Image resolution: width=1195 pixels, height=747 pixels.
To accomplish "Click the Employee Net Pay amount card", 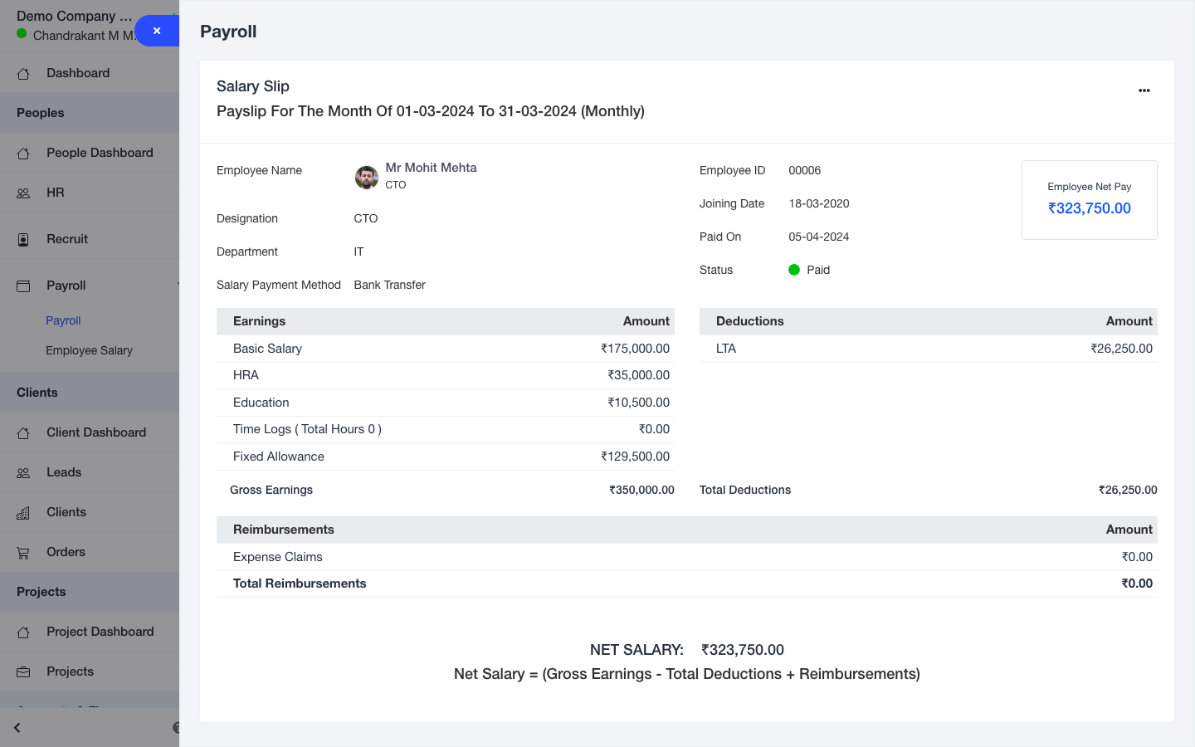I will 1089,200.
